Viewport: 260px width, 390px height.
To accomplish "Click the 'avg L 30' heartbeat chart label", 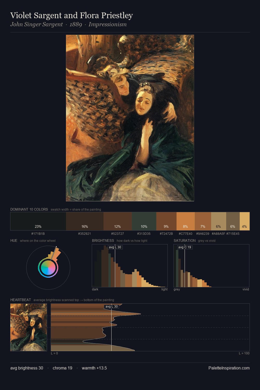I will tap(112, 307).
